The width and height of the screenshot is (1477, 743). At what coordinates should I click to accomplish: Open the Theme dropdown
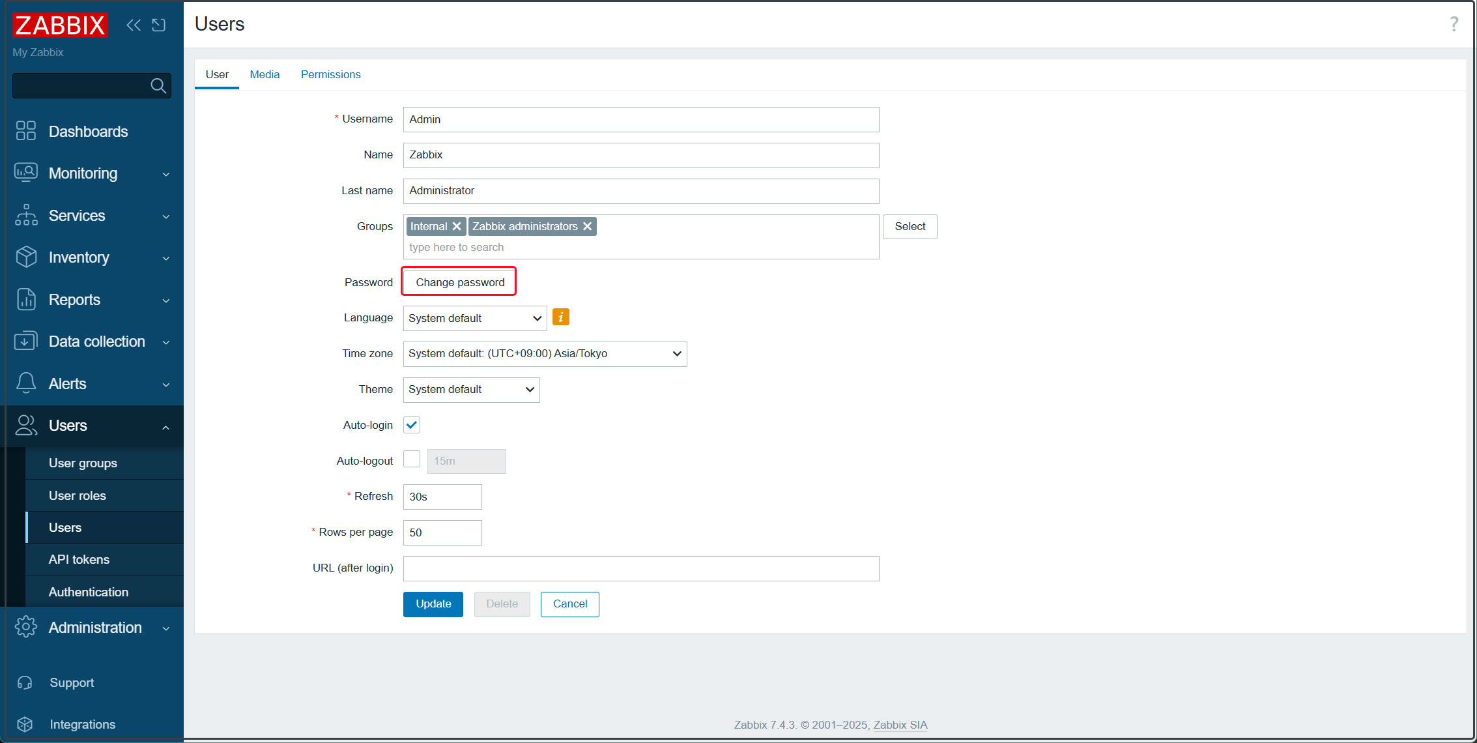tap(471, 390)
